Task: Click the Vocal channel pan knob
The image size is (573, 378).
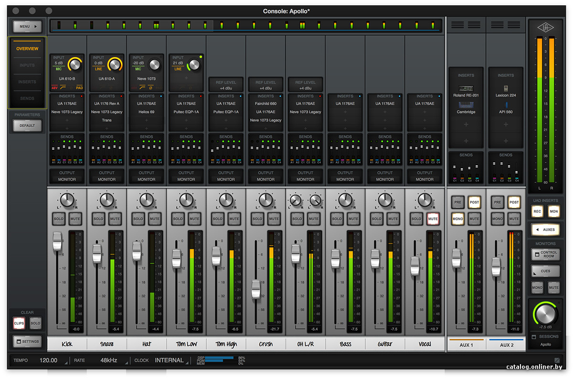Action: point(424,199)
